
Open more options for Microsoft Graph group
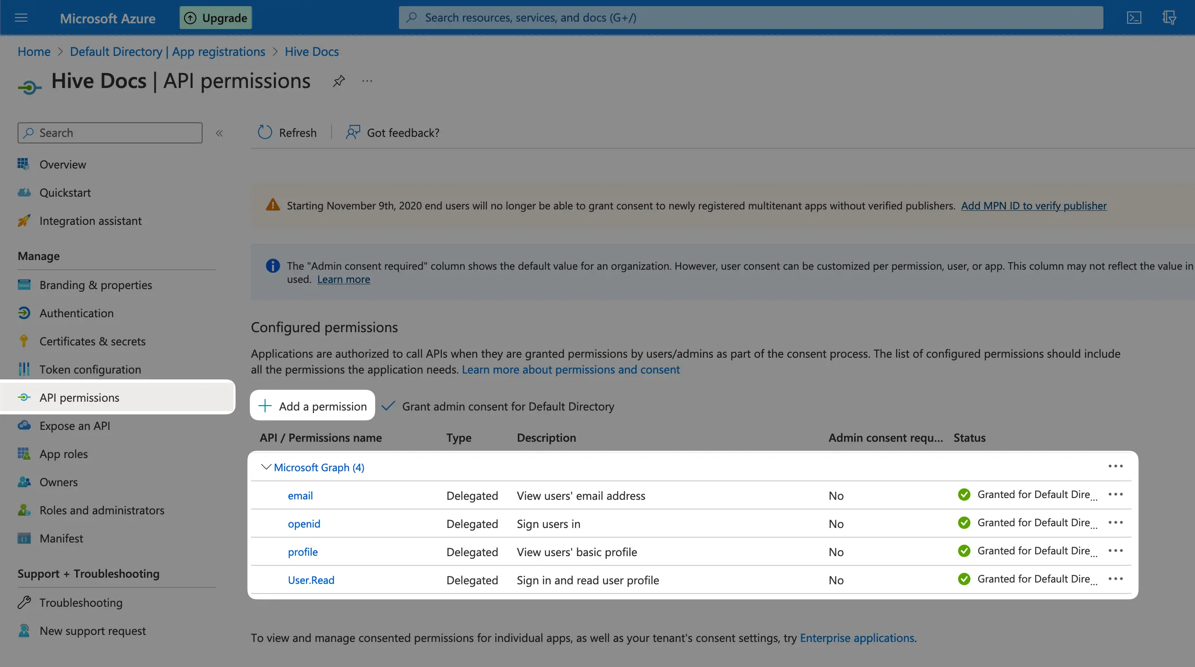tap(1115, 466)
